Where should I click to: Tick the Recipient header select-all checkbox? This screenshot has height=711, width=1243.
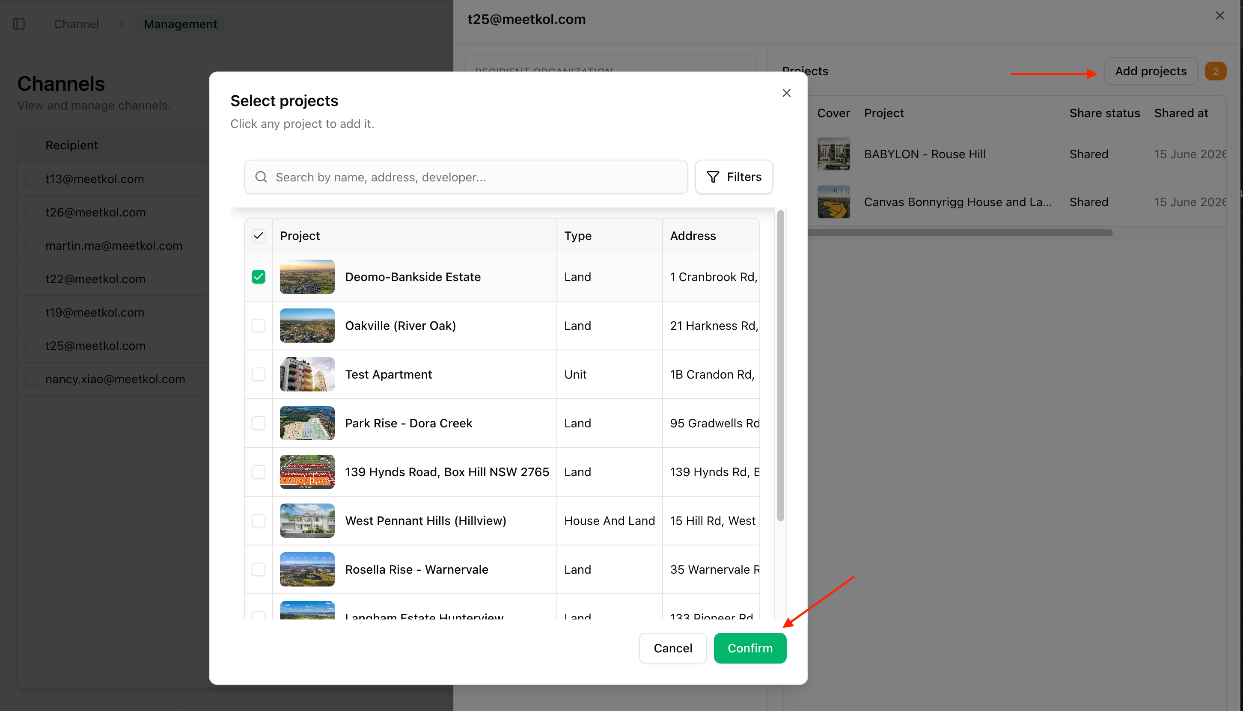click(32, 145)
